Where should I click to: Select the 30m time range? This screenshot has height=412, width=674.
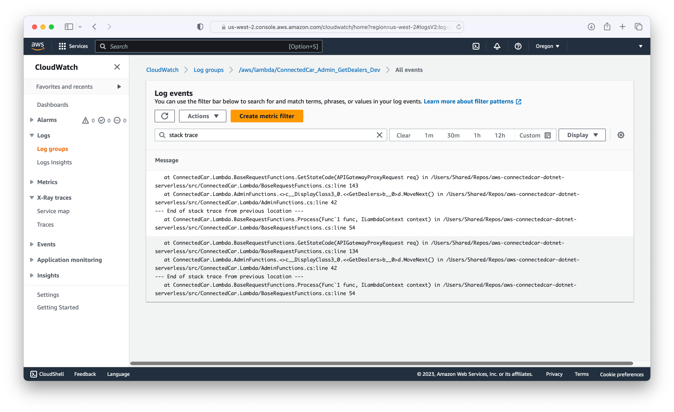453,135
